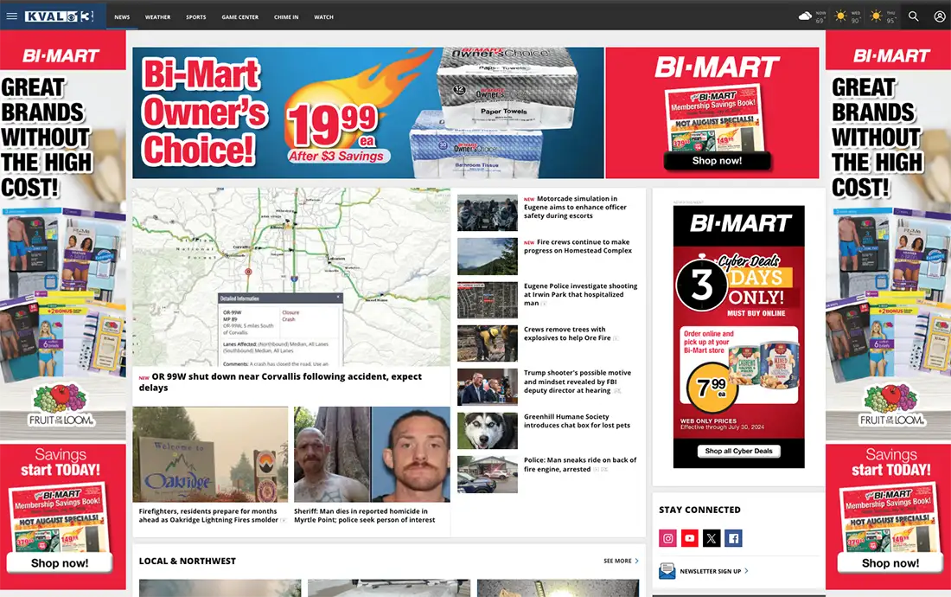The height and width of the screenshot is (597, 951).
Task: Click Wednesday's sunny forecast icon
Action: pyautogui.click(x=840, y=16)
